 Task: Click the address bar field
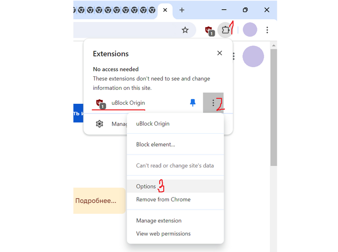tap(135, 30)
